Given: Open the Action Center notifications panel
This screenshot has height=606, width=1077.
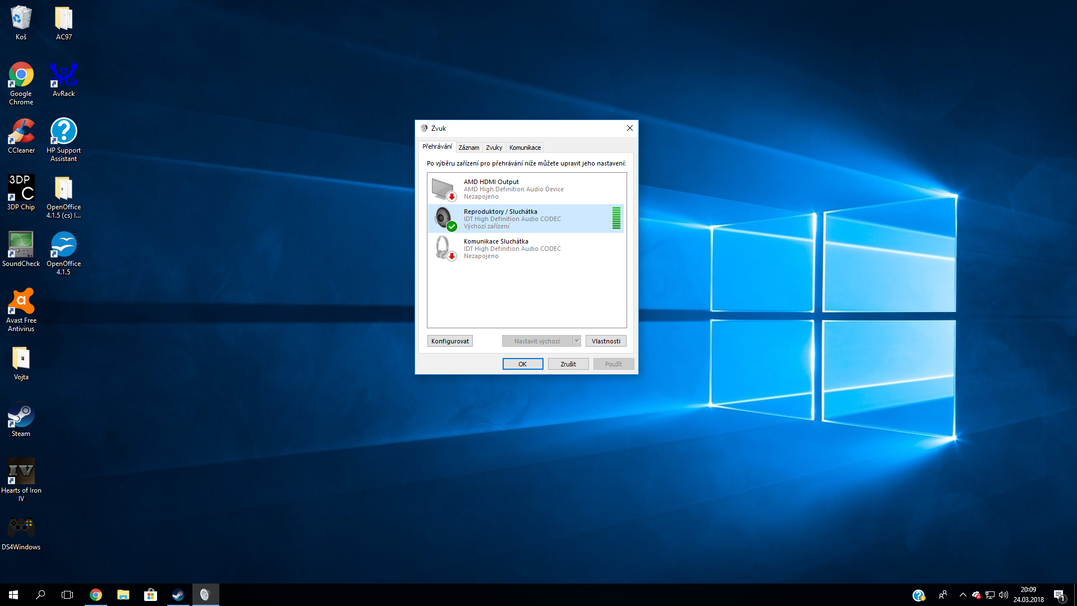Looking at the screenshot, I should coord(1059,595).
